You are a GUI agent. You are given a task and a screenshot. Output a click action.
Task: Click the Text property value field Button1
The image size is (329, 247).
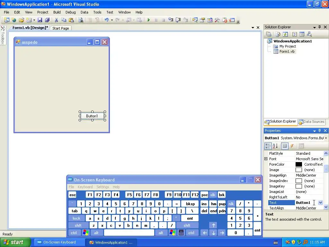pos(306,203)
